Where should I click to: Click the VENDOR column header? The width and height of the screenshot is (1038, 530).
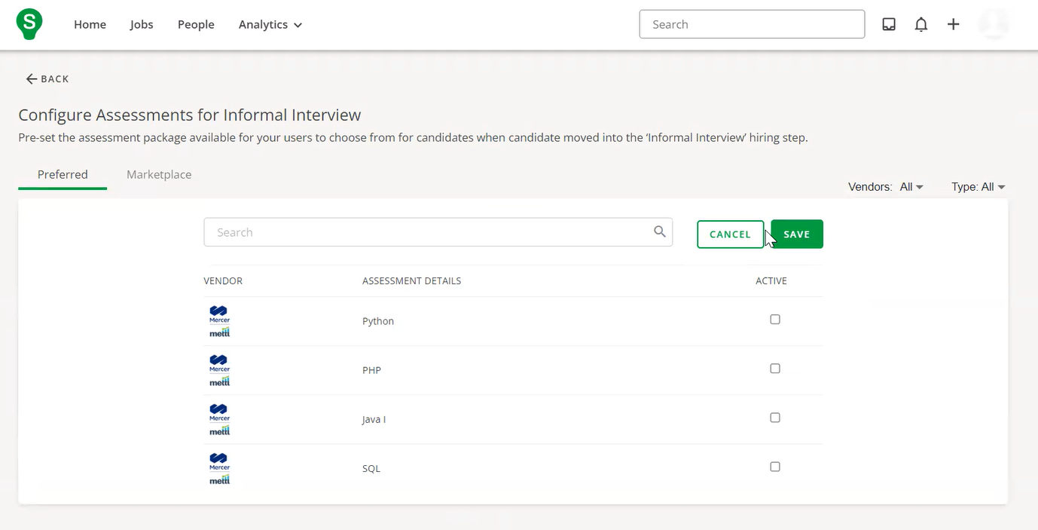pos(223,281)
